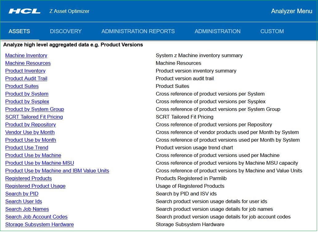
Task: Open the Product Inventory report
Action: click(x=25, y=71)
